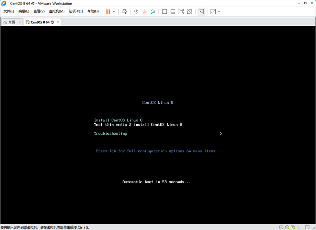Select Test this media & install entry
The width and height of the screenshot is (316, 230).
pos(138,124)
